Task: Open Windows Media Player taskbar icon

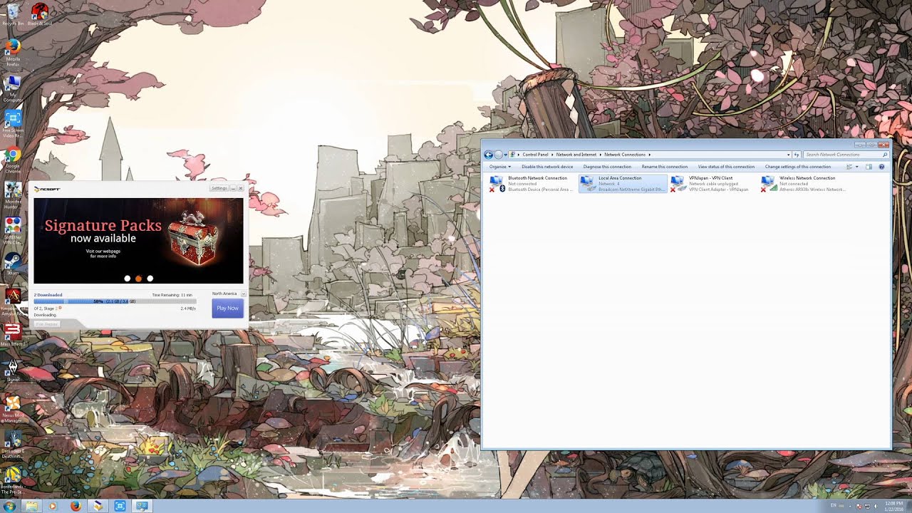Action: [52, 506]
